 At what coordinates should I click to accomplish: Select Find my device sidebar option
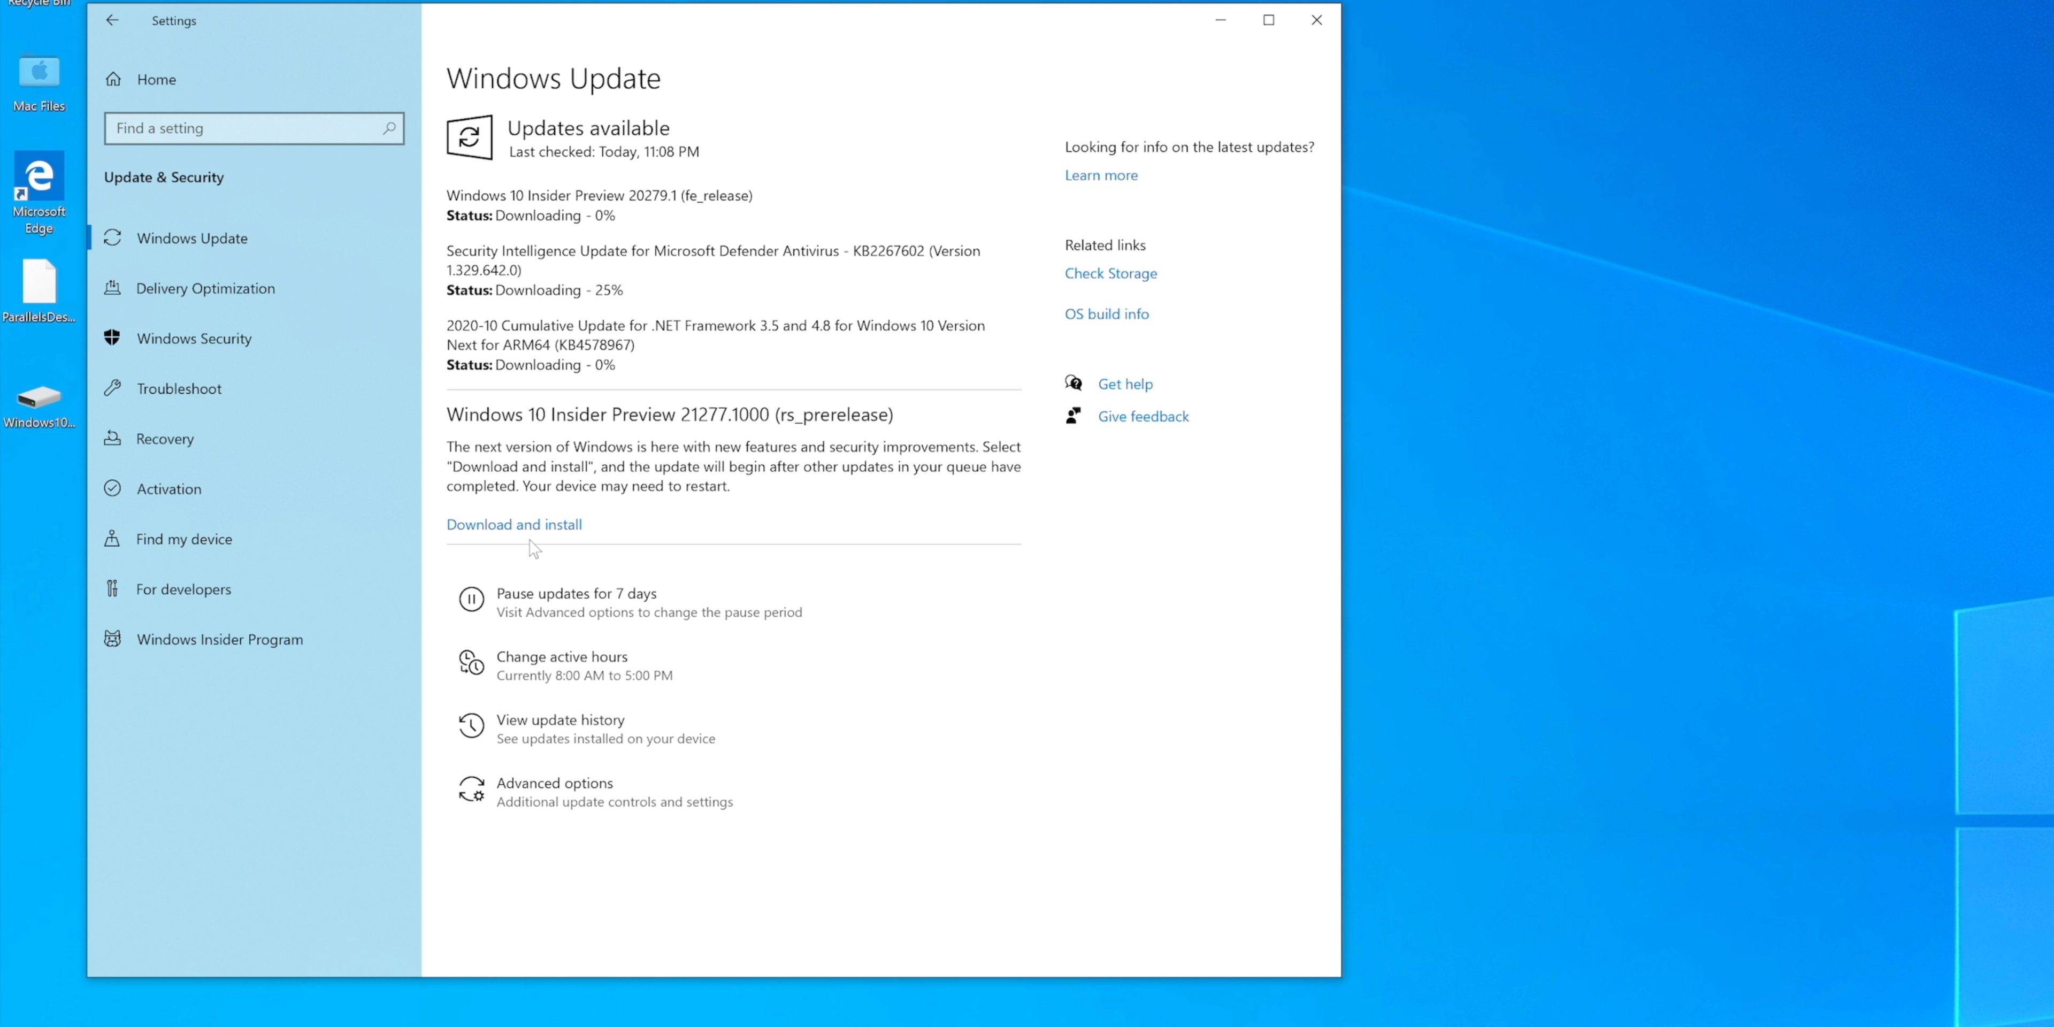(183, 539)
